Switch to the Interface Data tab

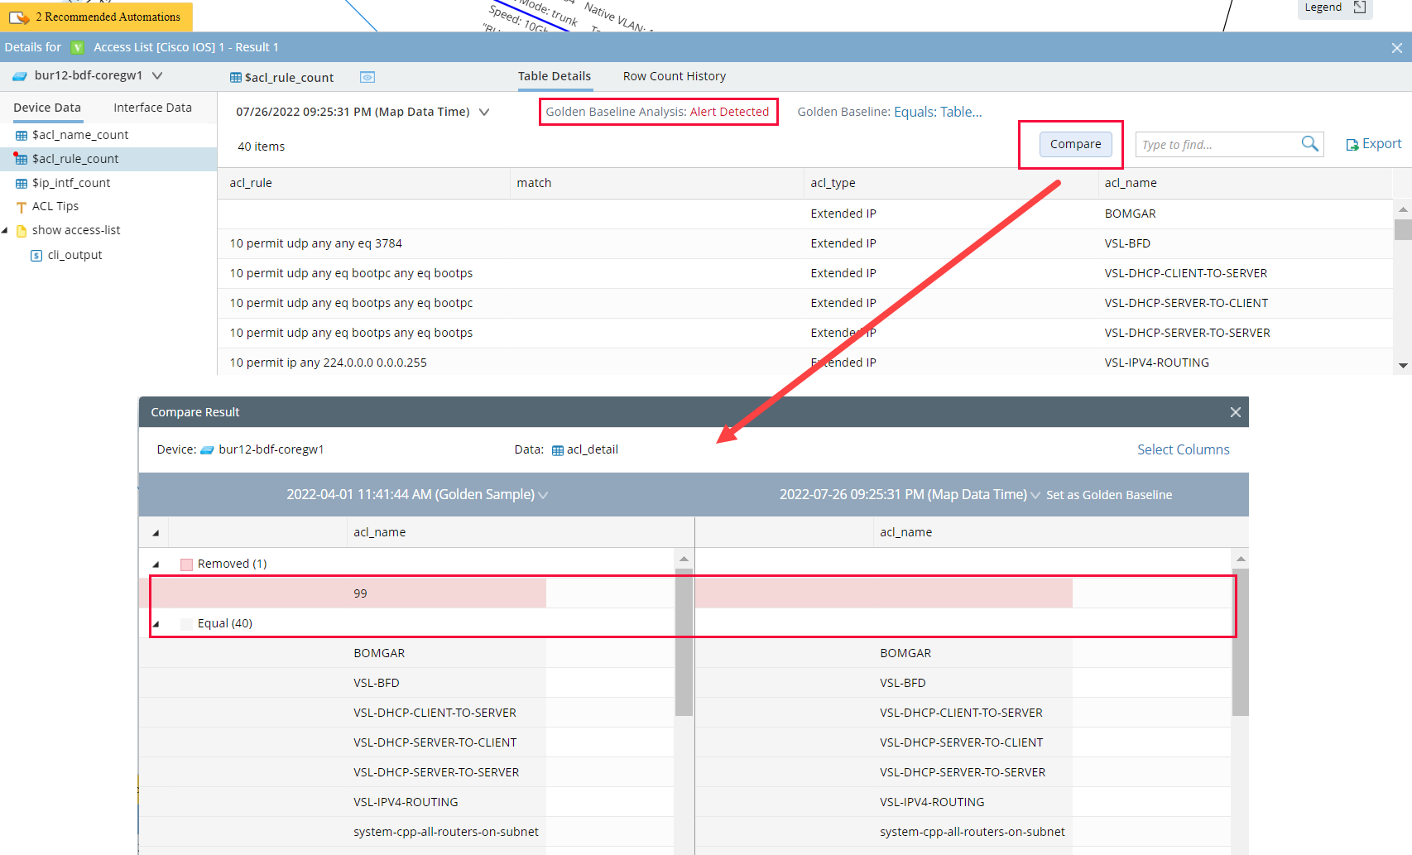coord(152,108)
